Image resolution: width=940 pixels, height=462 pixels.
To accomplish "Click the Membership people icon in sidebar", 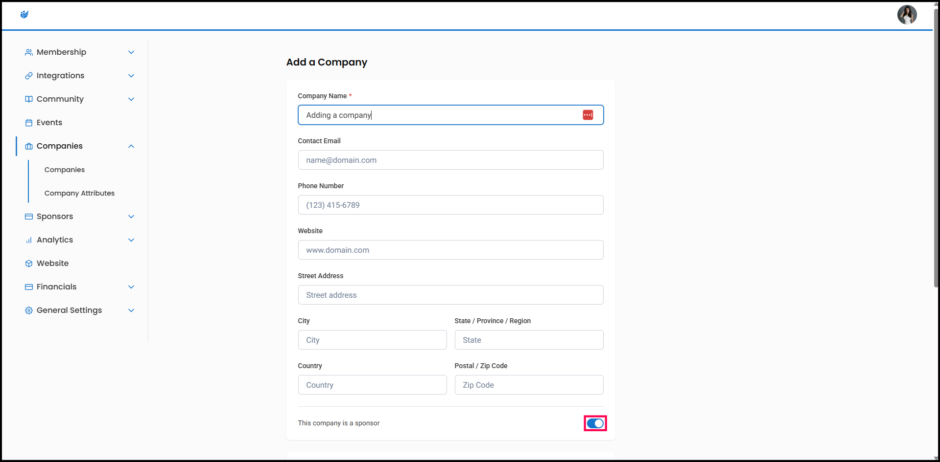I will coord(29,52).
